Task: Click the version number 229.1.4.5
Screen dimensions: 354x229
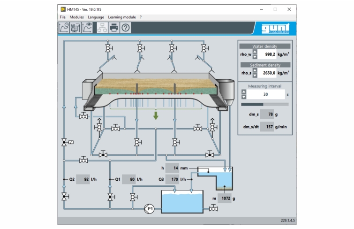Action: [287, 221]
